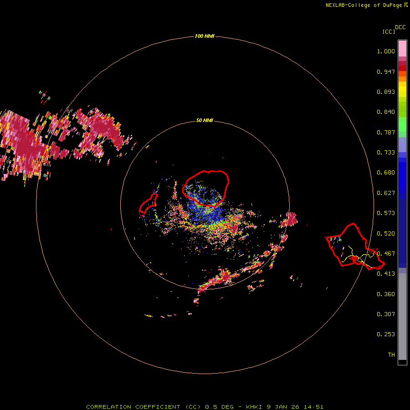Click the 0.733 value on the color scale

pos(386,153)
